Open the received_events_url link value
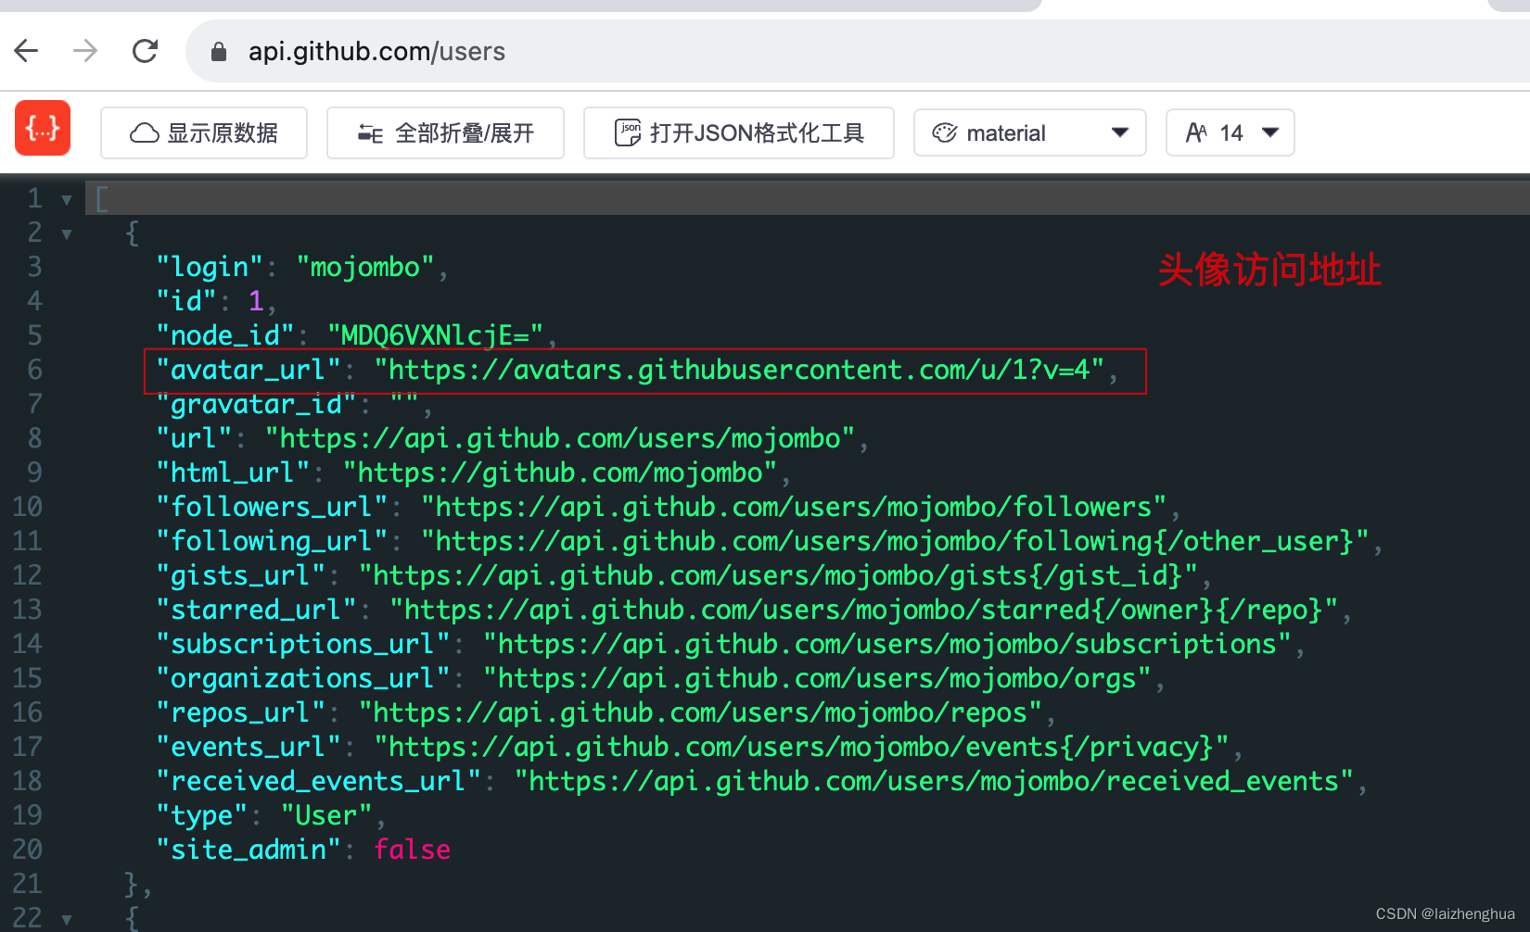Image resolution: width=1530 pixels, height=932 pixels. point(934,782)
